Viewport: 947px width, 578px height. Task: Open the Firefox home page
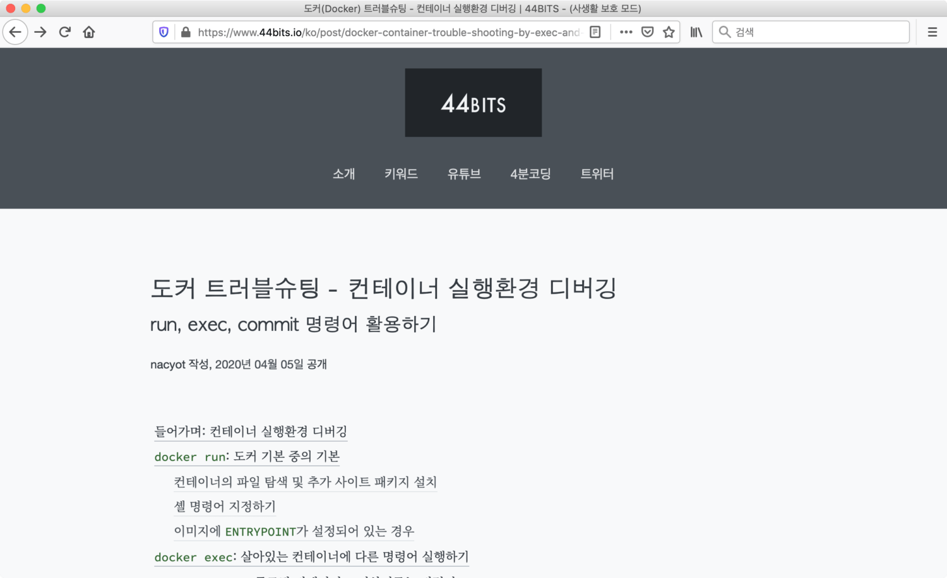89,32
